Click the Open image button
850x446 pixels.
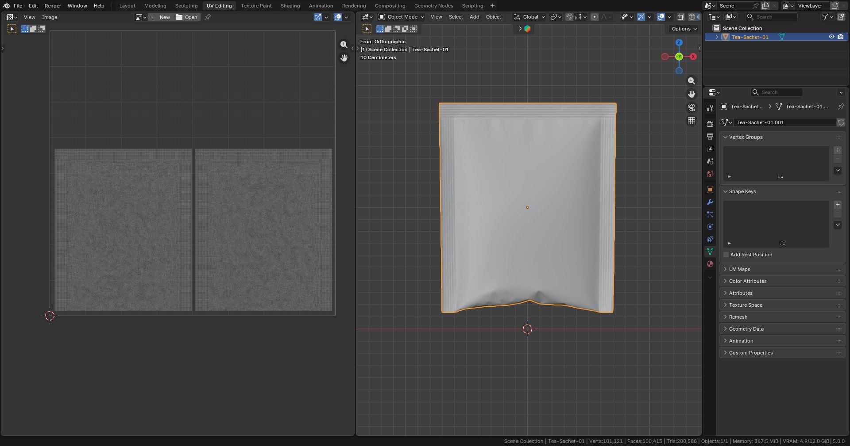pos(187,17)
